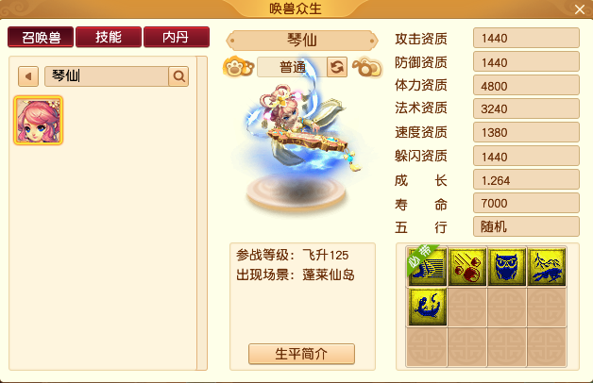Select the blue dragon skill icon
The image size is (593, 383).
coord(428,307)
